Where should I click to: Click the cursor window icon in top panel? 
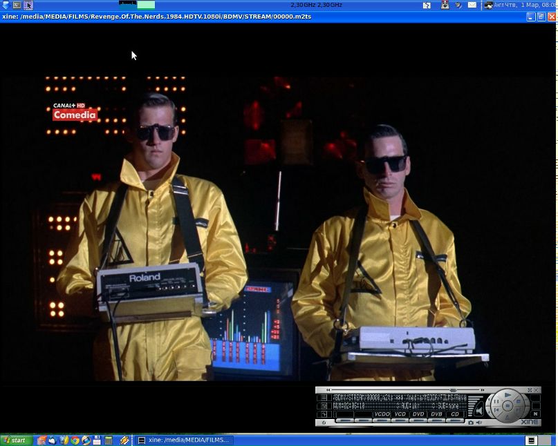28,5
